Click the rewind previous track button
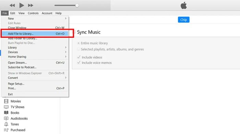The width and height of the screenshot is (240, 134). point(12,5)
